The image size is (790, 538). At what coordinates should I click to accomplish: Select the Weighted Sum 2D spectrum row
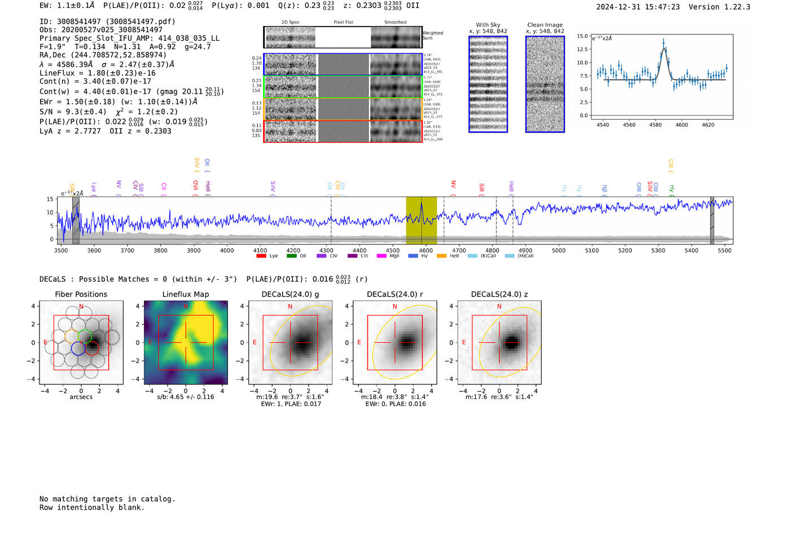[343, 37]
